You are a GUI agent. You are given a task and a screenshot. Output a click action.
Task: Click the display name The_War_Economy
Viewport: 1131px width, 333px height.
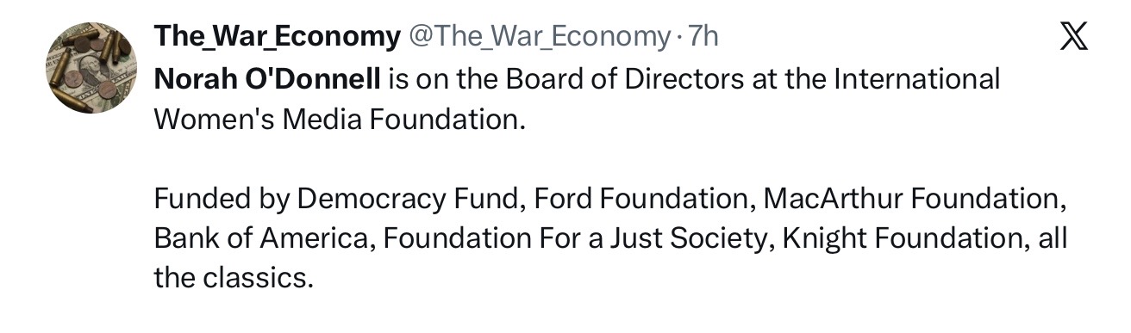click(277, 37)
